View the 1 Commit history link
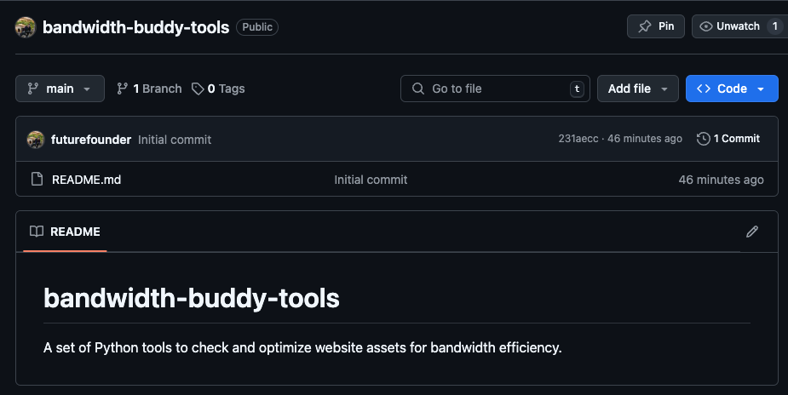The width and height of the screenshot is (788, 395). (x=736, y=139)
